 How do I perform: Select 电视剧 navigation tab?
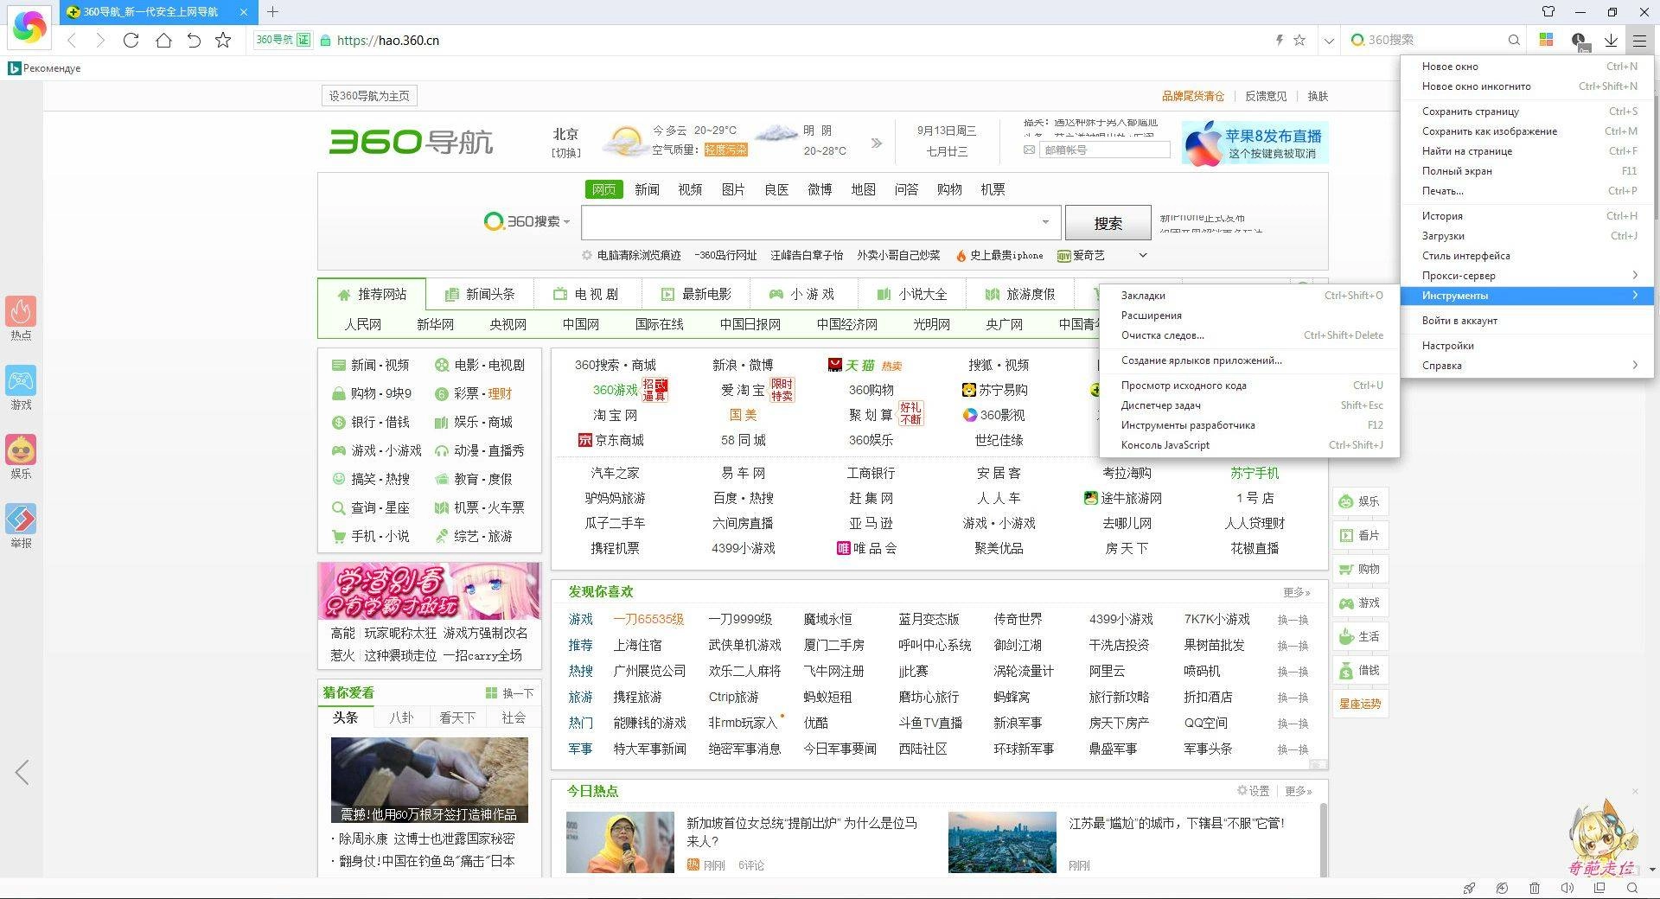tap(587, 294)
